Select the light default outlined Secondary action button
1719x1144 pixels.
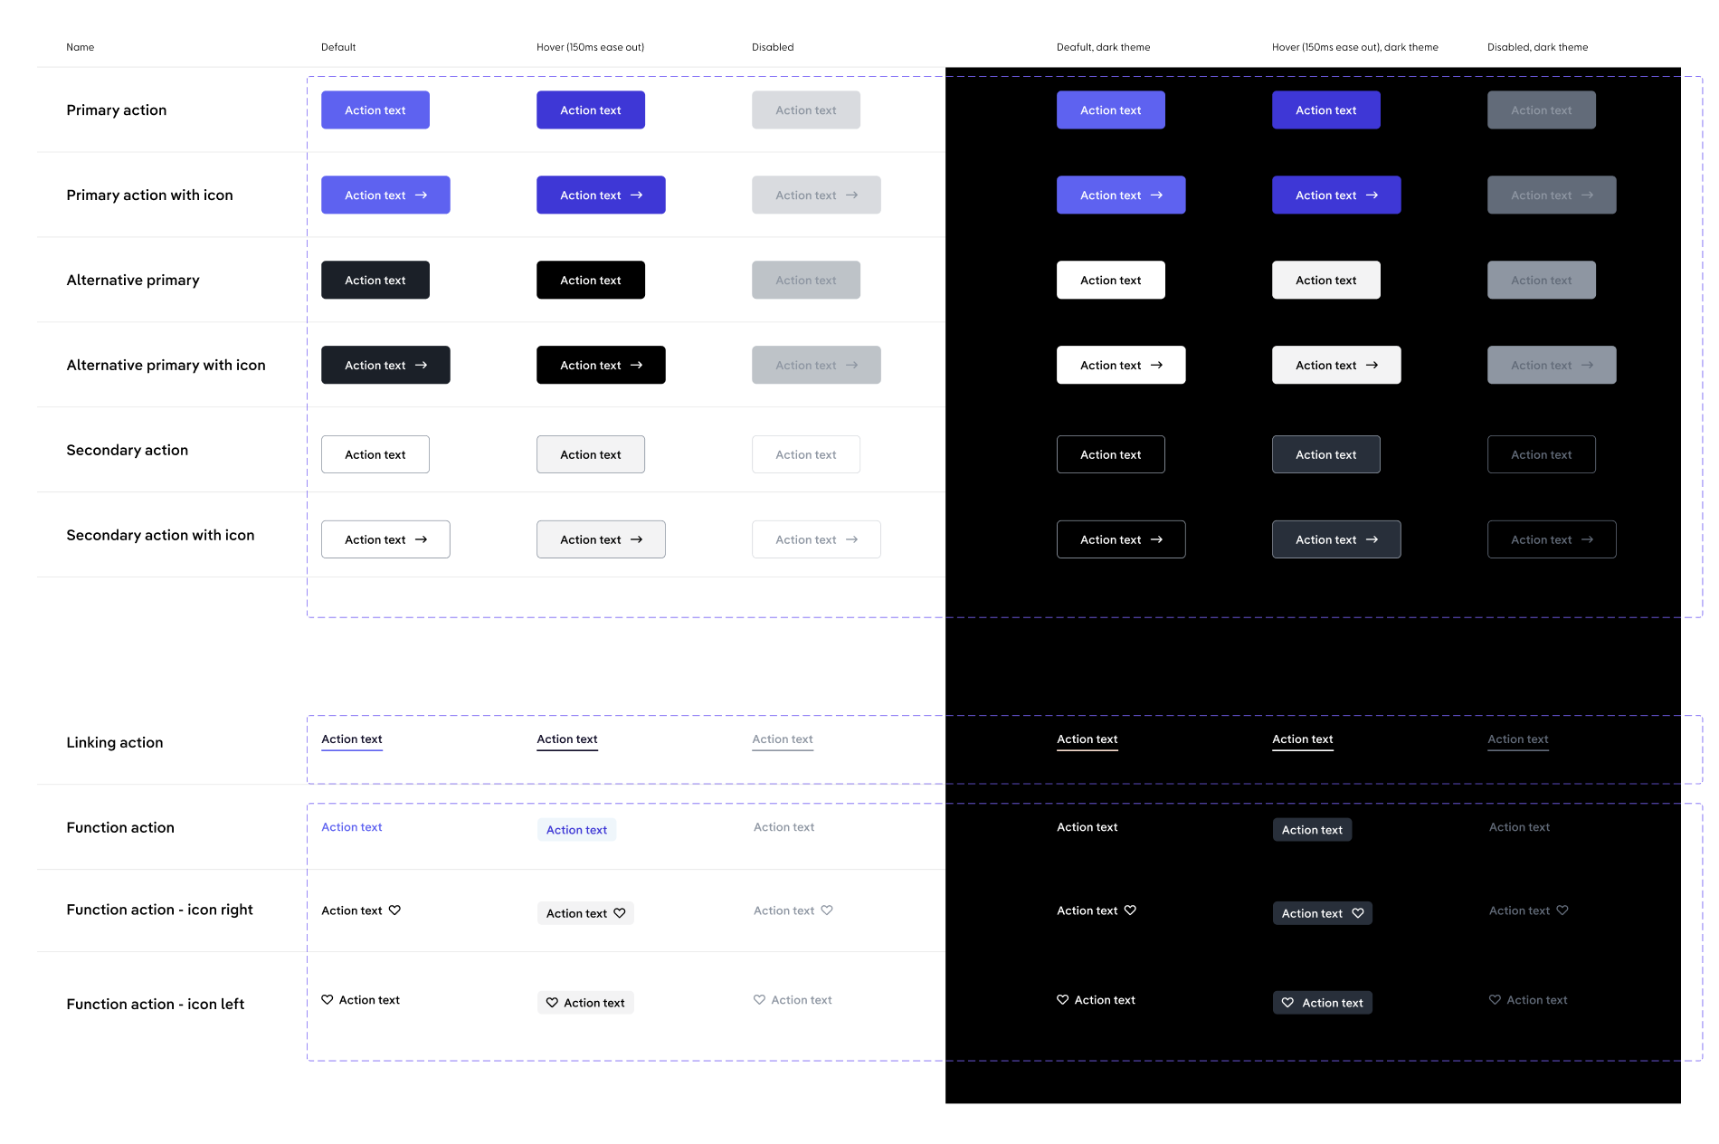[375, 454]
